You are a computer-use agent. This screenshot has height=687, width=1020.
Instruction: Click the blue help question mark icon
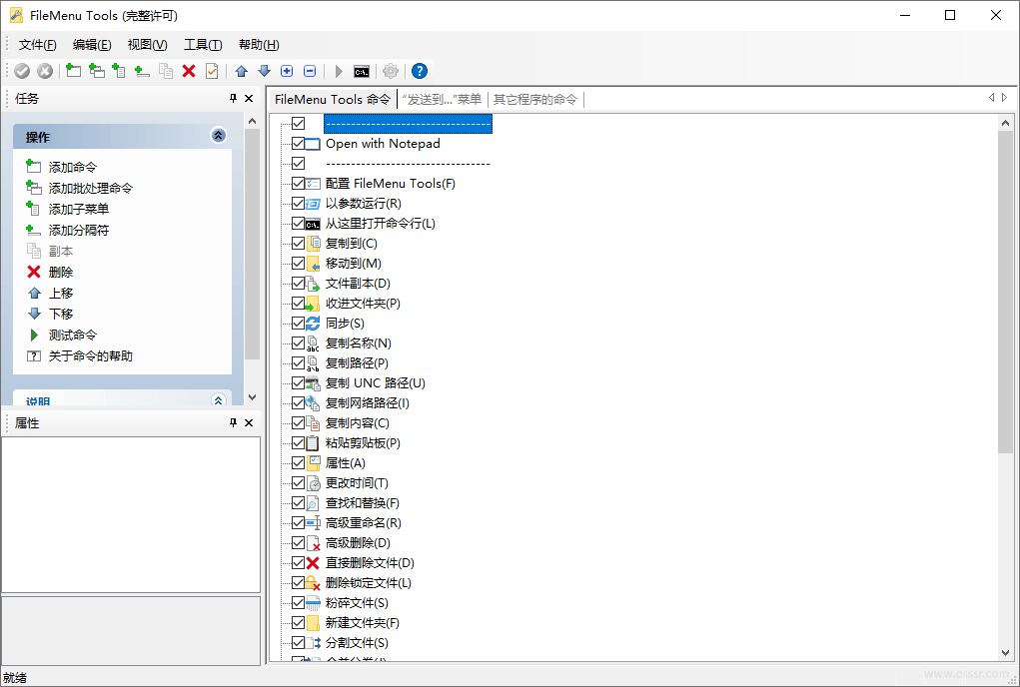click(420, 71)
